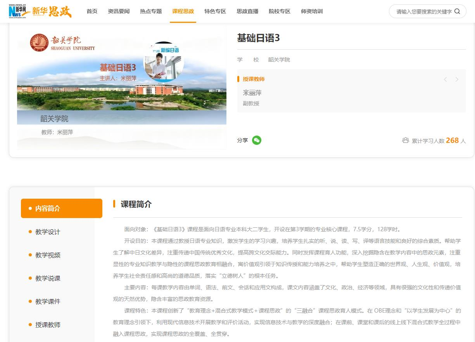Open the 首页 navigation tab
475x342 pixels.
[x=92, y=11]
